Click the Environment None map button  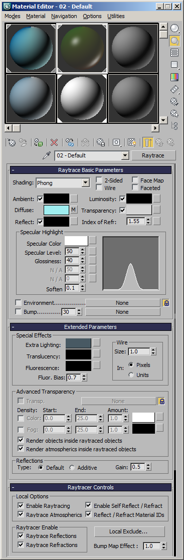point(122,303)
